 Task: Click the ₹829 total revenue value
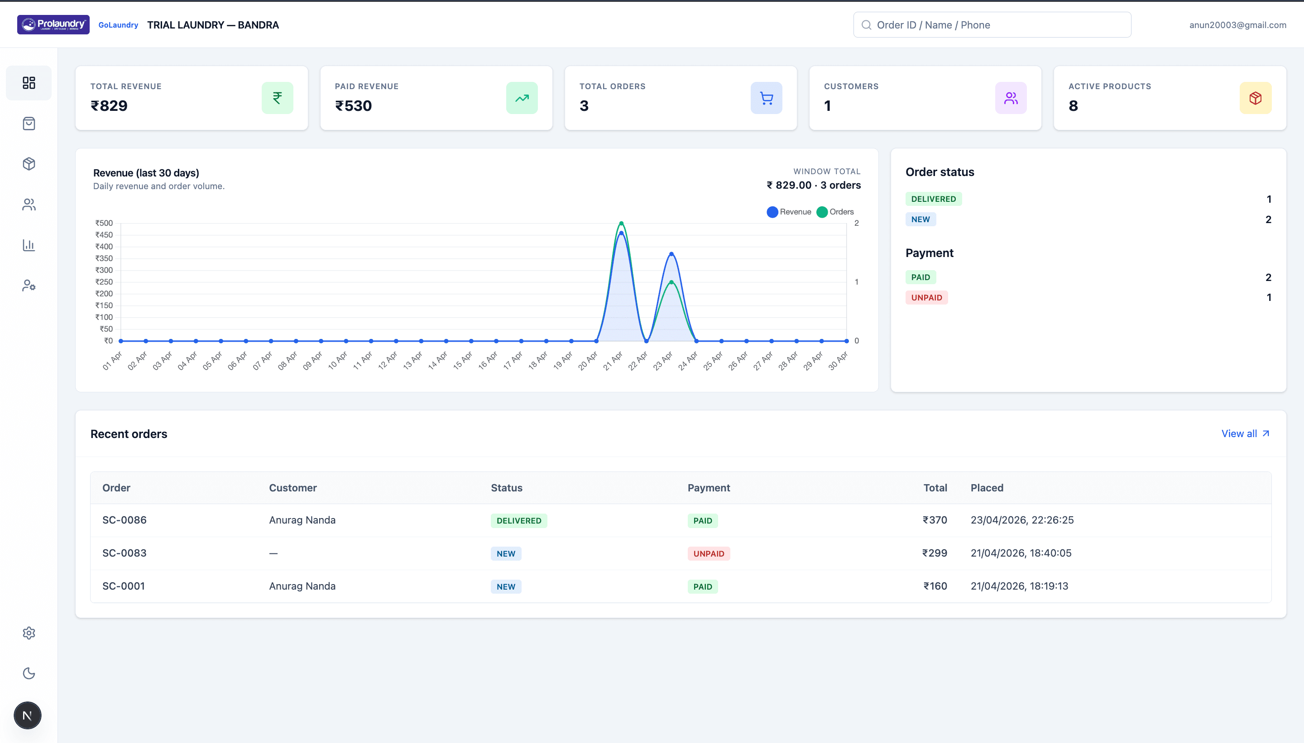pyautogui.click(x=109, y=105)
